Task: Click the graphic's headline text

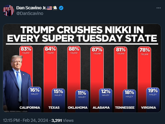Action: click(x=82, y=34)
